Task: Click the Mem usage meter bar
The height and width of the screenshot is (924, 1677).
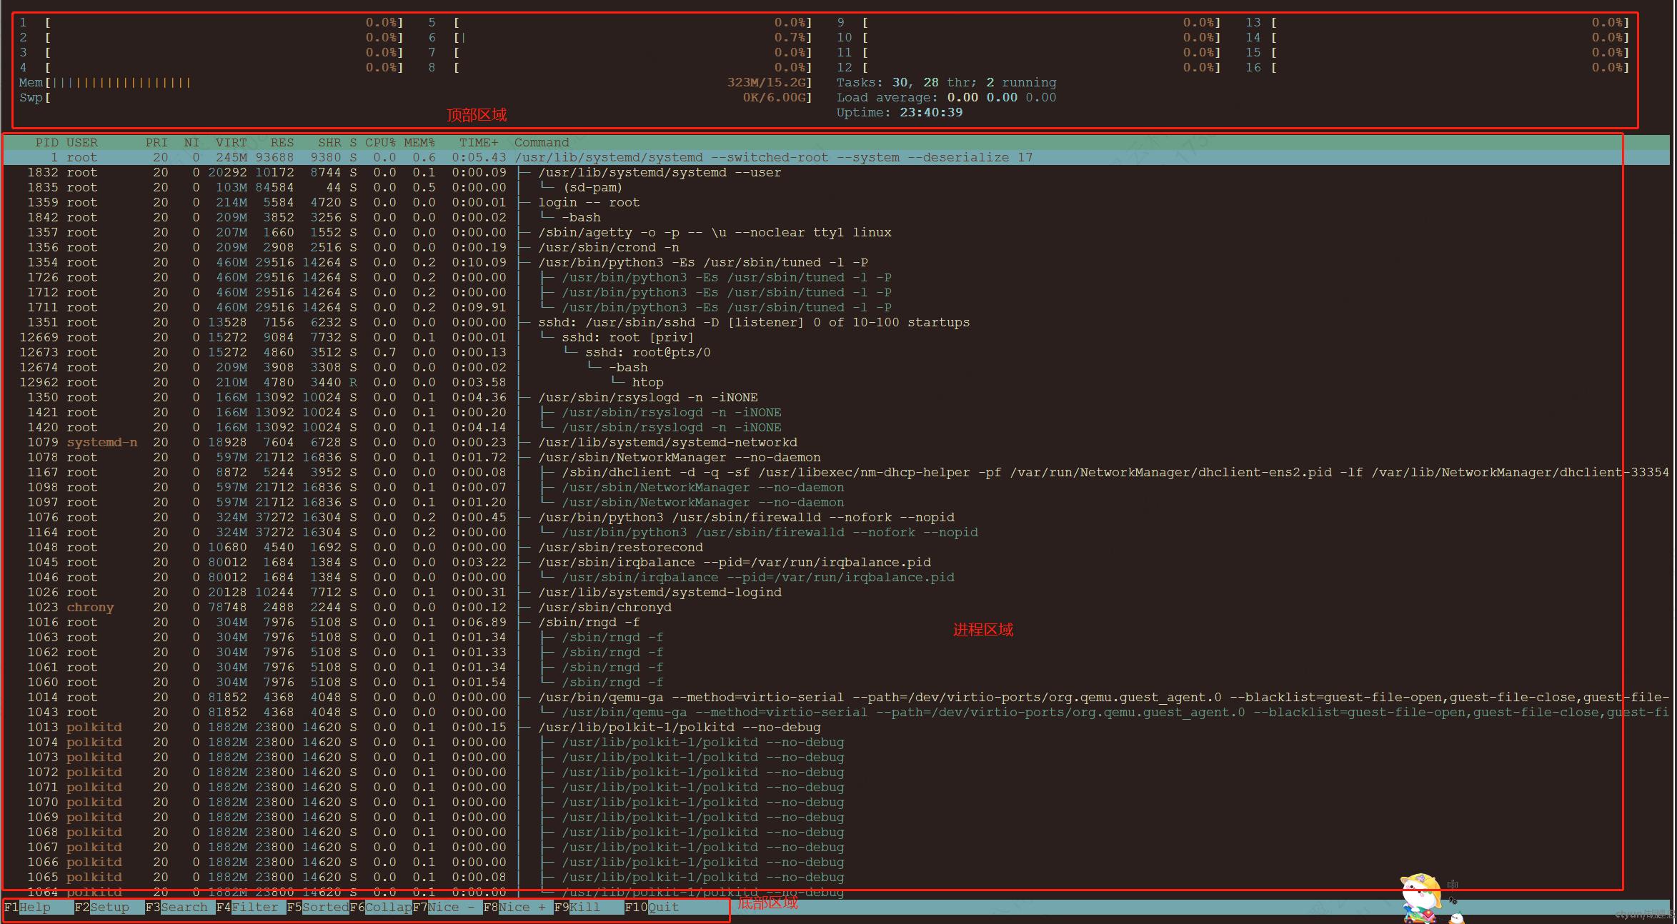Action: tap(416, 82)
